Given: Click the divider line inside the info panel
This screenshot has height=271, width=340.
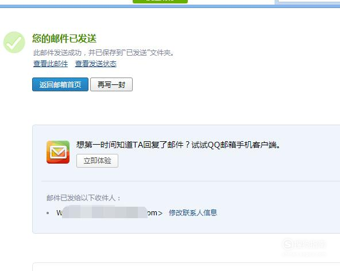Looking at the screenshot, I should coord(191,181).
